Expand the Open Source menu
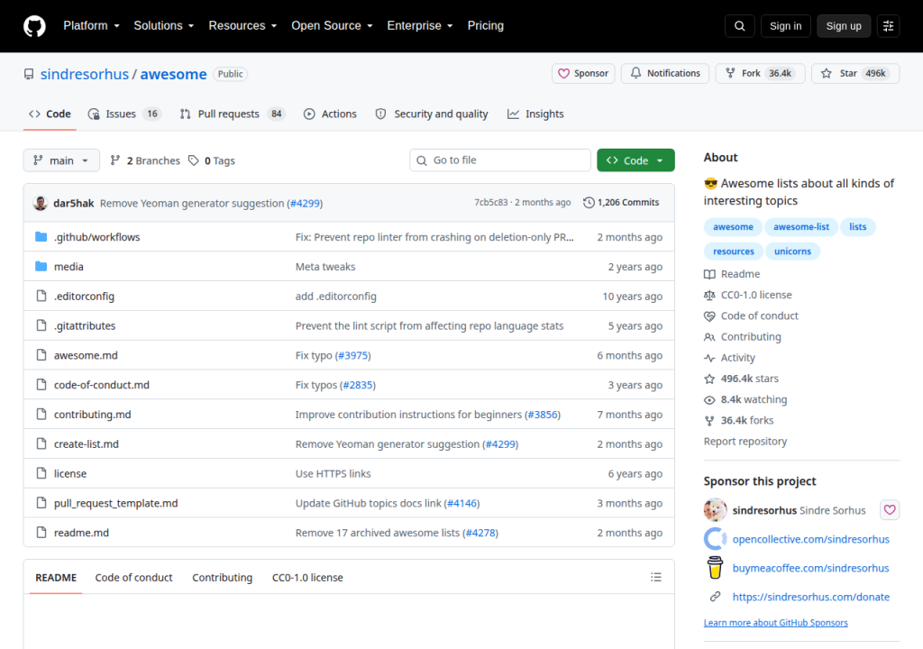The height and width of the screenshot is (649, 923). coord(332,26)
